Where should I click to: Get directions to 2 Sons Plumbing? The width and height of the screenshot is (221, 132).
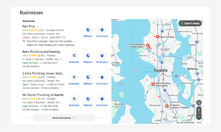click(102, 77)
